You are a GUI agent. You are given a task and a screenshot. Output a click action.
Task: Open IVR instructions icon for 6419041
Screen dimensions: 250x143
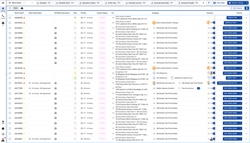coord(56,83)
